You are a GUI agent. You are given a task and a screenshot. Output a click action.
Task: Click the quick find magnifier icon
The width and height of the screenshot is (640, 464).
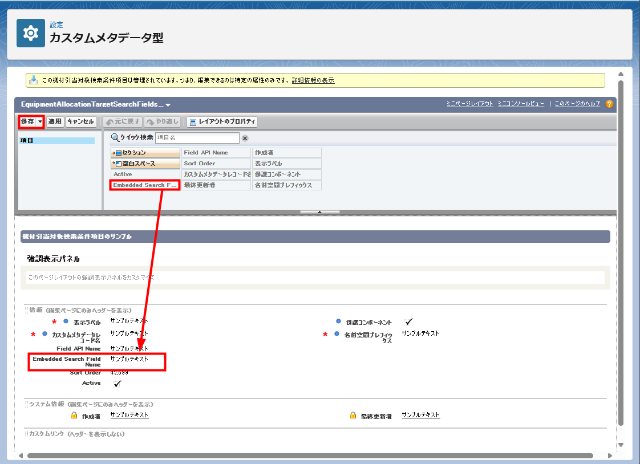(115, 137)
